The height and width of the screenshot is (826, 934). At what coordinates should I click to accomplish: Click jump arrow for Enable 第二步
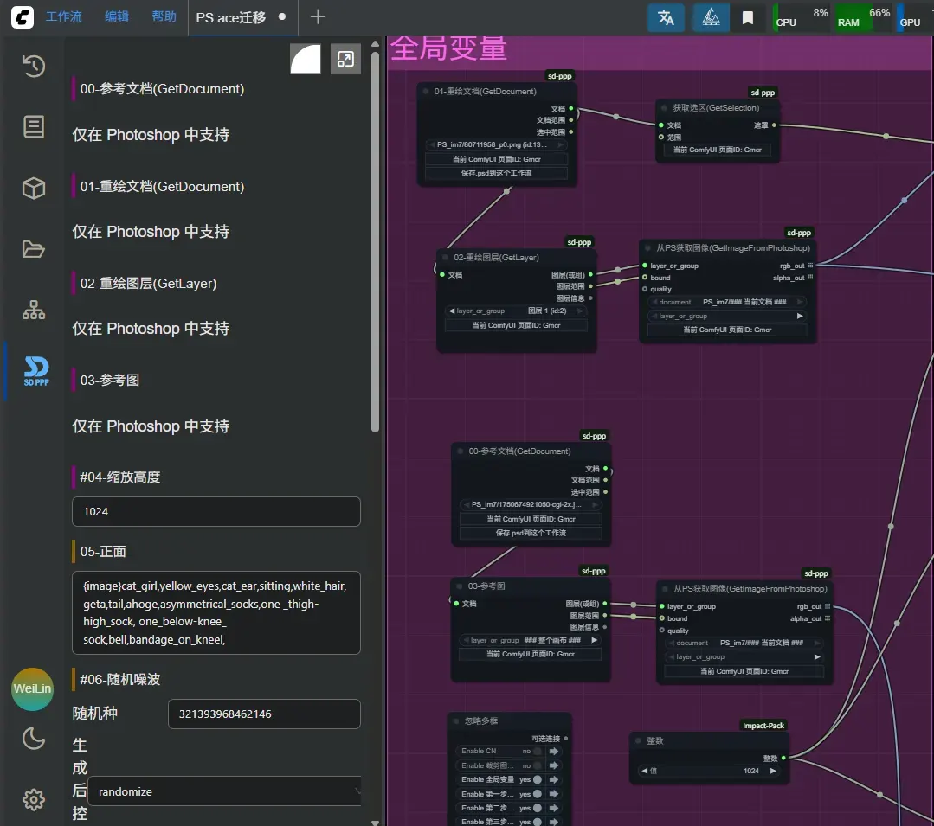pos(554,808)
